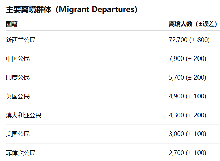Screen dimensions: 220x161
Task: Click the 主要离境群体 heading title
Action: click(x=29, y=10)
